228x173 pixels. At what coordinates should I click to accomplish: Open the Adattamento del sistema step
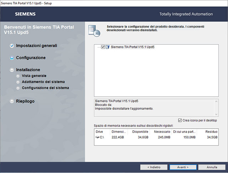pos(43,82)
